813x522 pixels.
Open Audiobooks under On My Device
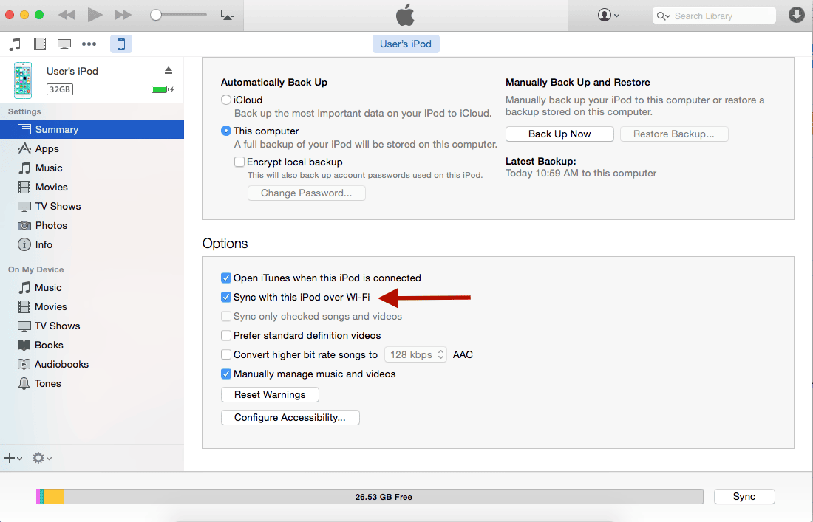(x=92, y=364)
